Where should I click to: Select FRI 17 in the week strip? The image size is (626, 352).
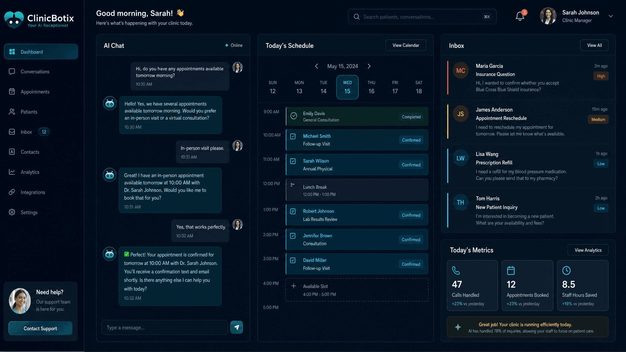tap(395, 87)
